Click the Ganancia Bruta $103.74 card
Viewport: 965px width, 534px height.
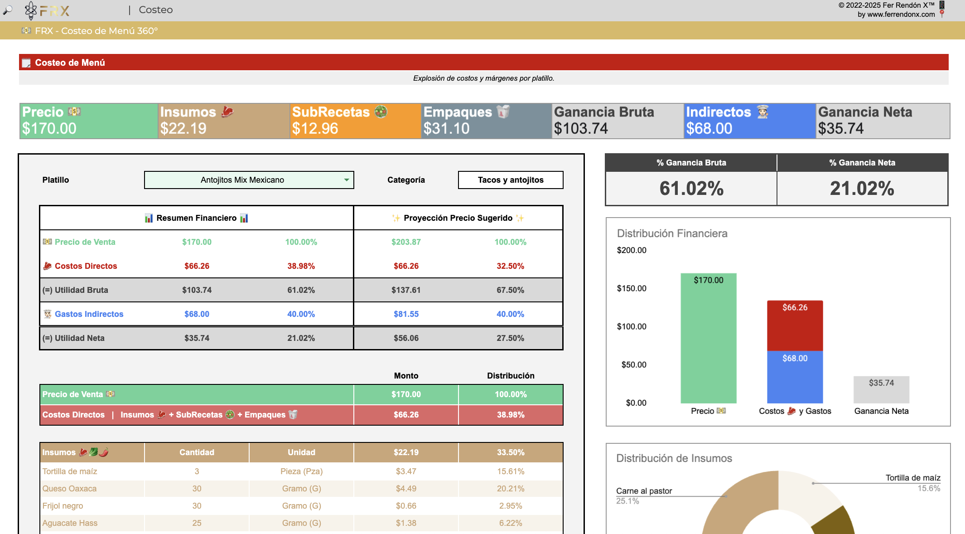pos(618,121)
